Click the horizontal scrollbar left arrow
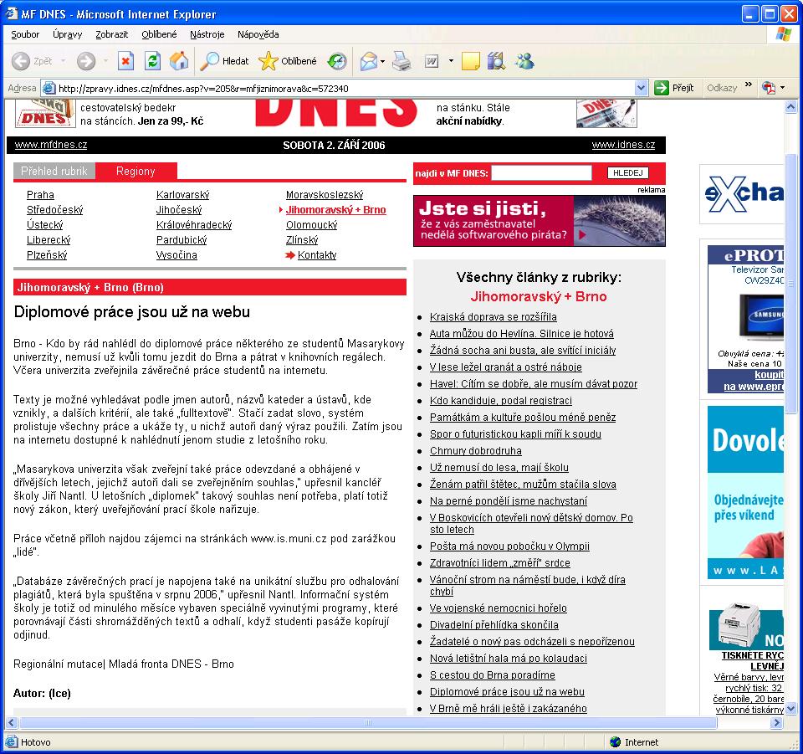The image size is (803, 754). click(x=13, y=723)
